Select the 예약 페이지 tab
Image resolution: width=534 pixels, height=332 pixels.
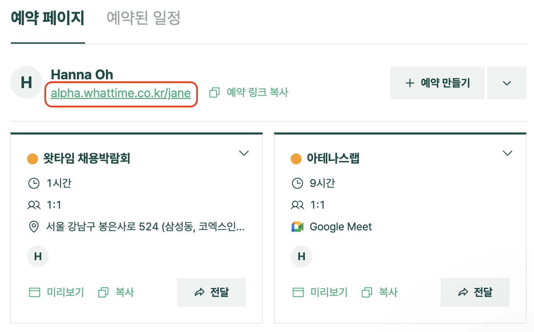tap(47, 18)
